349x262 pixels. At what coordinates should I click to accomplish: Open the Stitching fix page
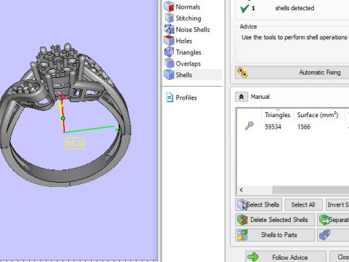[188, 18]
